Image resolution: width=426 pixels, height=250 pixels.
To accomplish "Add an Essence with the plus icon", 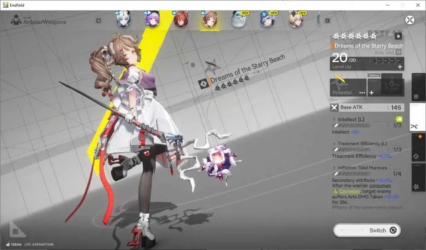I will (371, 93).
